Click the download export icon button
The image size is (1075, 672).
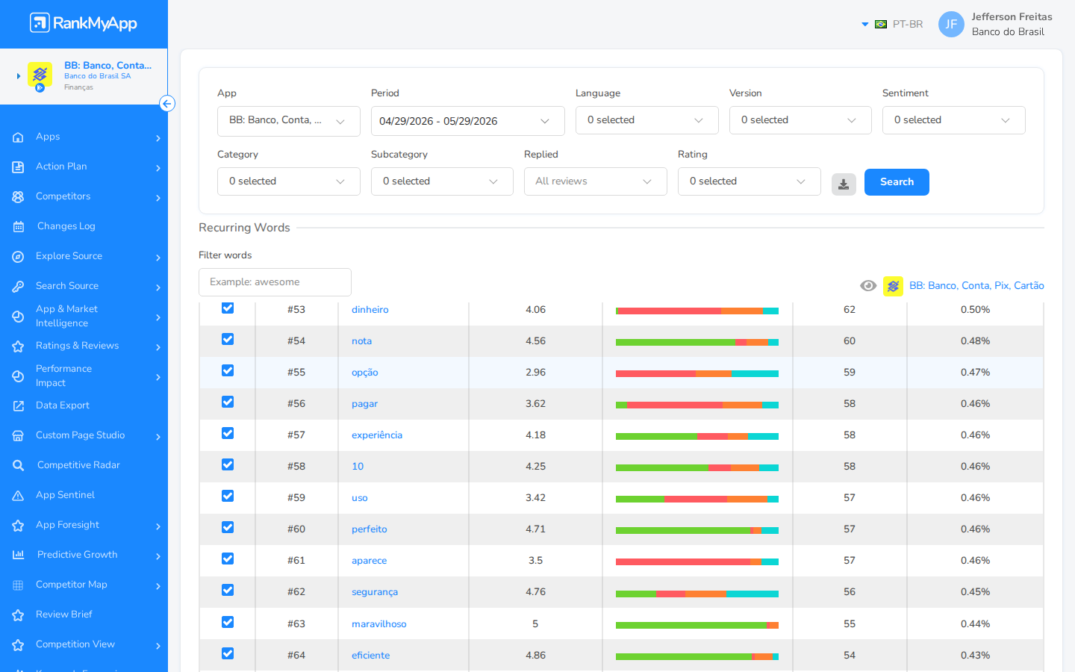tap(844, 184)
